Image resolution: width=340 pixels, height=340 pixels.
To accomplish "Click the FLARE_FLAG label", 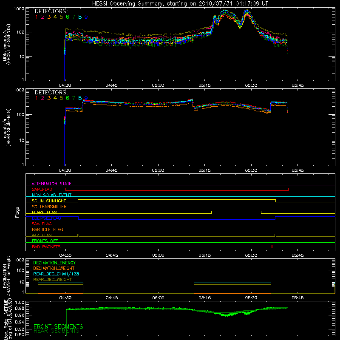I will click(x=44, y=212).
